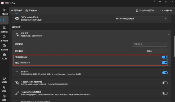The width and height of the screenshot is (175, 102).
Task: Click the 监听地址 input field 127.0.0.1
Action: coord(150,44)
